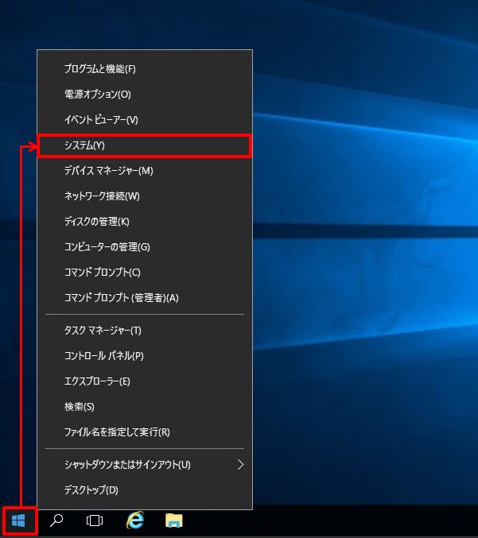Viewport: 478px width, 538px height.
Task: Launch コマンド プロンプト (管理者)(A)
Action: coord(145,297)
